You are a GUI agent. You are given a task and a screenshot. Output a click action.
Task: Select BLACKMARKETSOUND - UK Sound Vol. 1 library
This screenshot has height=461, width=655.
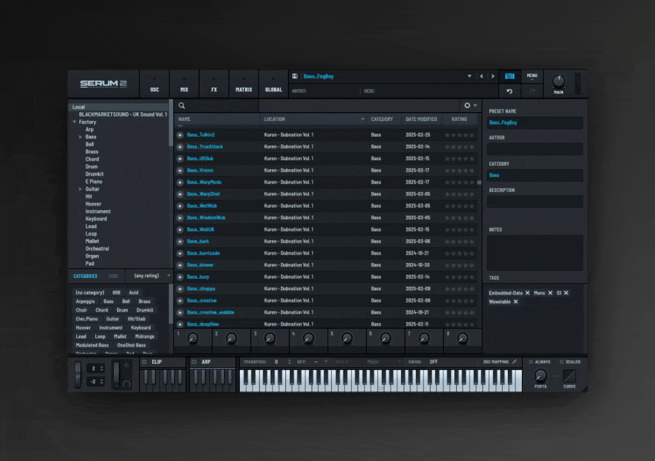pyautogui.click(x=123, y=115)
